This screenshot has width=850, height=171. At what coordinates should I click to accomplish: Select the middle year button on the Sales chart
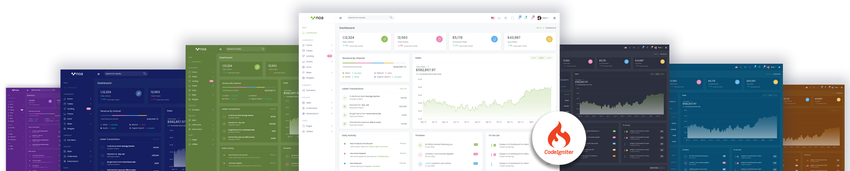tap(541, 58)
